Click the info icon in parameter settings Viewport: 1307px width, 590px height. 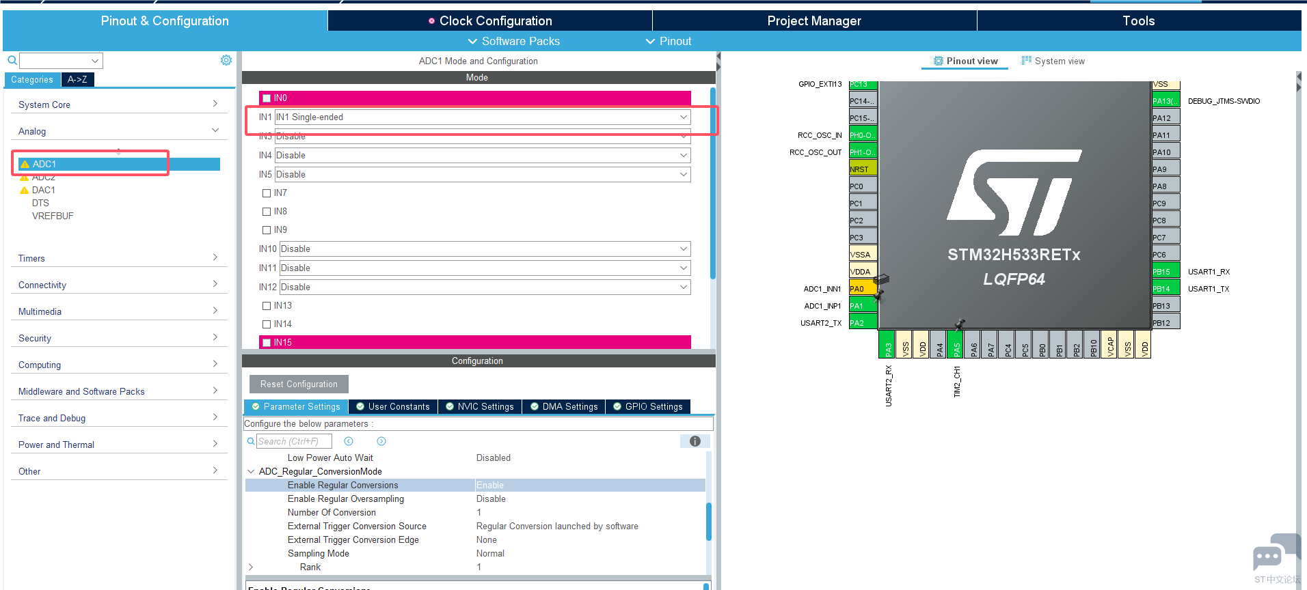[695, 441]
